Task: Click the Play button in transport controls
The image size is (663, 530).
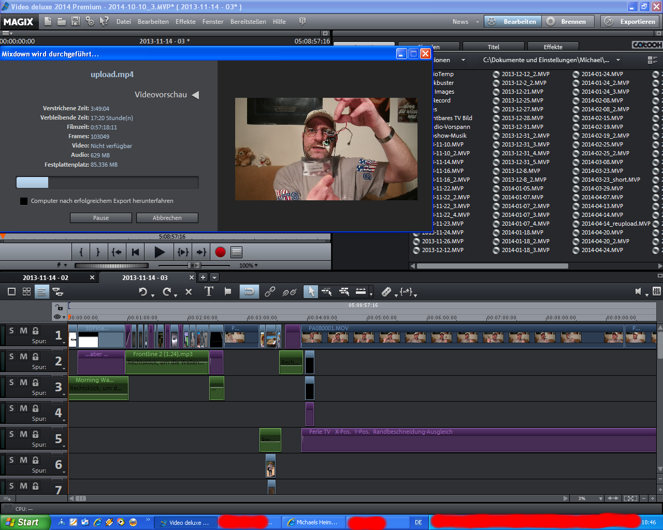Action: click(x=159, y=252)
